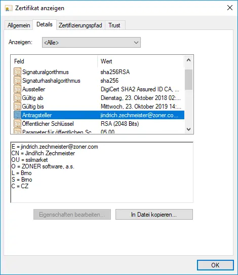Click the Gültig bis field icon
Image resolution: width=238 pixels, height=275 pixels.
(17, 106)
